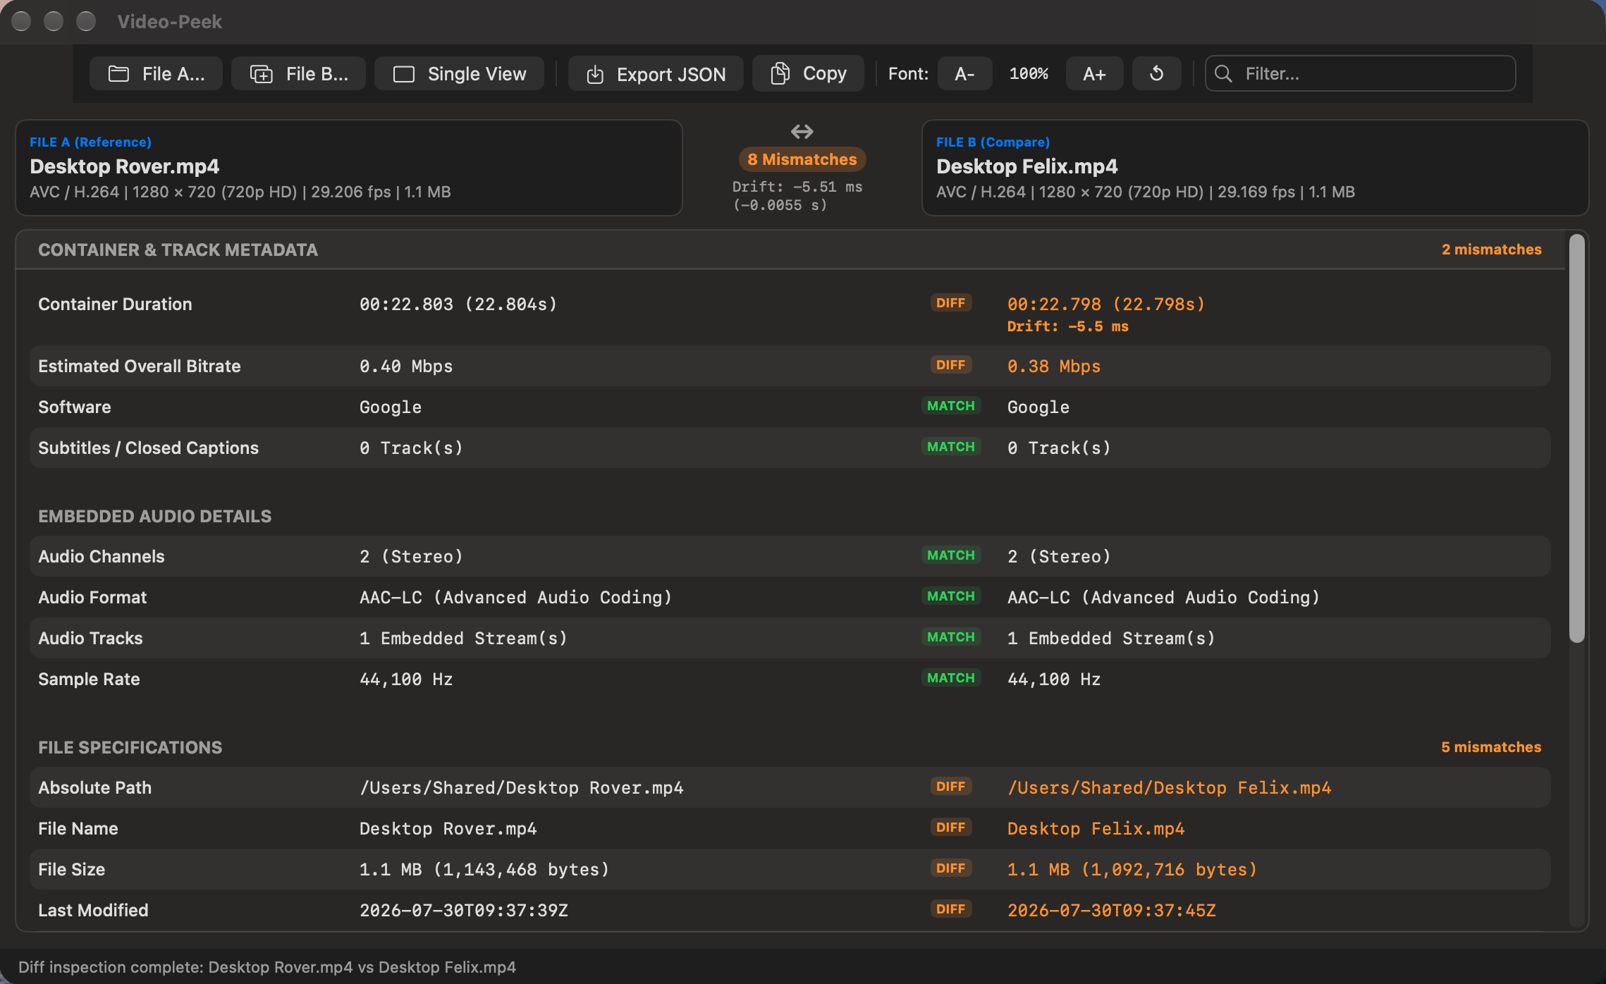The image size is (1606, 984).
Task: Click the Embedded Audio Details heading
Action: [154, 516]
